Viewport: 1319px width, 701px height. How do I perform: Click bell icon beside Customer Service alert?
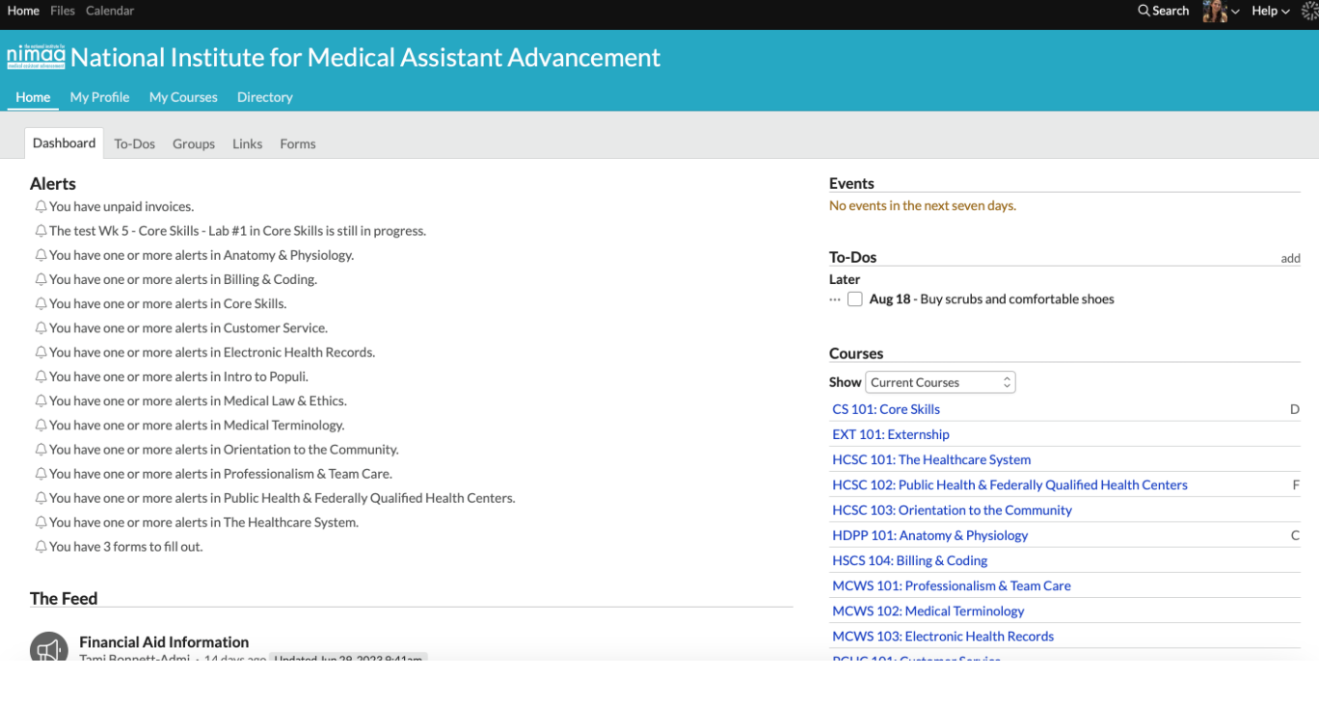[x=40, y=328]
